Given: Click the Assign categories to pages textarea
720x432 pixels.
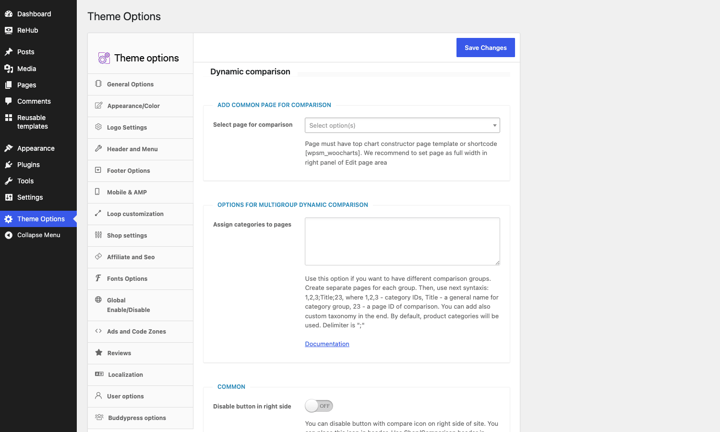Looking at the screenshot, I should (402, 241).
